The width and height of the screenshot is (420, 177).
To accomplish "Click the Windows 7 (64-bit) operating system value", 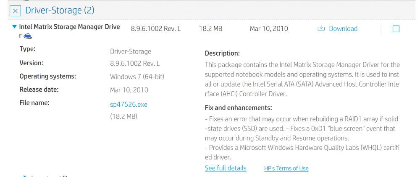I will click(x=137, y=77).
